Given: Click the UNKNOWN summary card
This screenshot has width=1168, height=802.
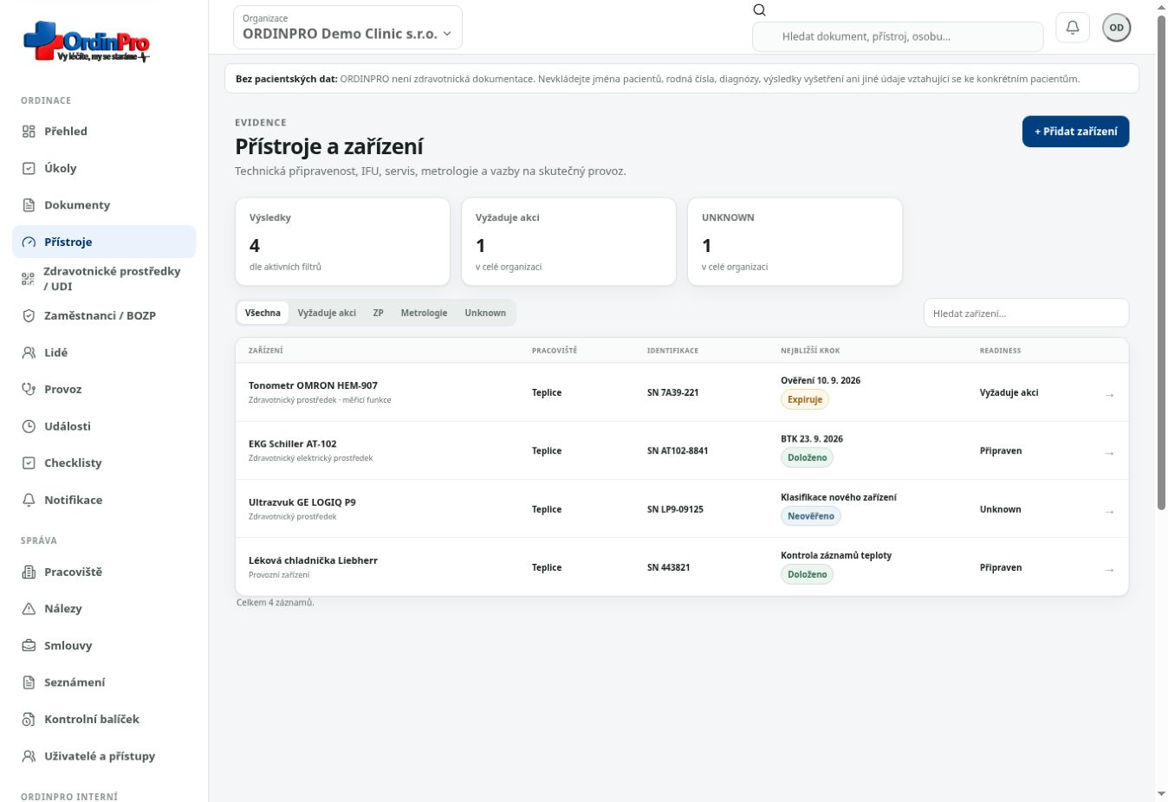Looking at the screenshot, I should (x=795, y=242).
